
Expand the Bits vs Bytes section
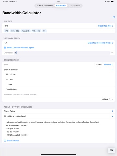pos(58,111)
